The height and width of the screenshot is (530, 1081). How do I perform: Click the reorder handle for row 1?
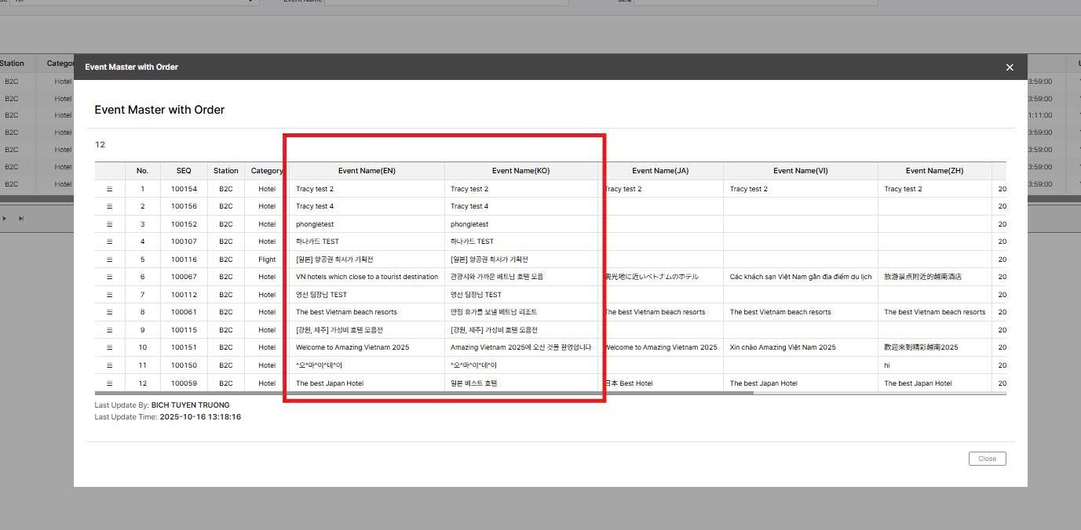coord(109,189)
